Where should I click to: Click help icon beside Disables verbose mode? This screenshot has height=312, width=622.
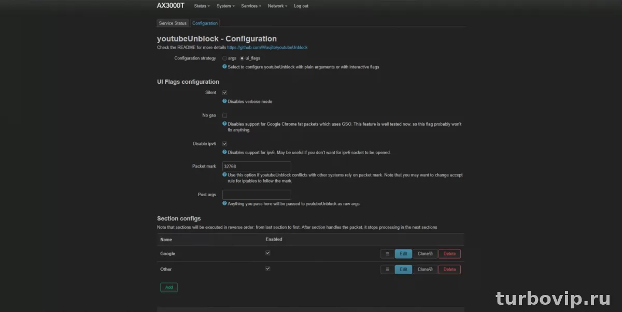(224, 101)
